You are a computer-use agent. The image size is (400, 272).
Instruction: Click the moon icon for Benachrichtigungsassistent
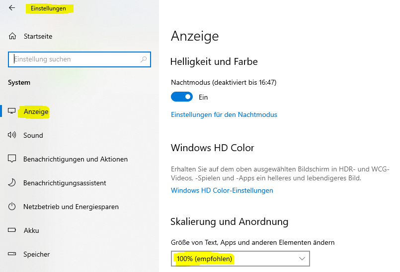point(12,183)
